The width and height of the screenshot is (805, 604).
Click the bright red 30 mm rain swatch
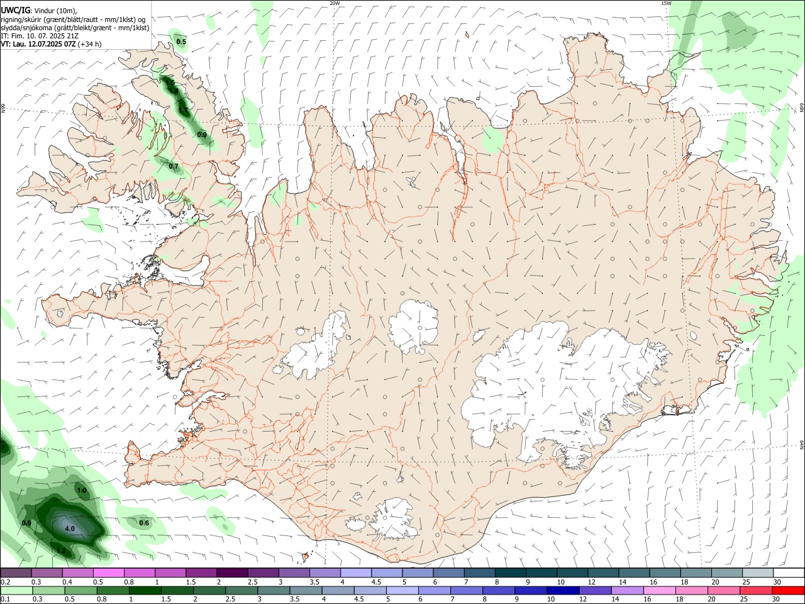[787, 590]
